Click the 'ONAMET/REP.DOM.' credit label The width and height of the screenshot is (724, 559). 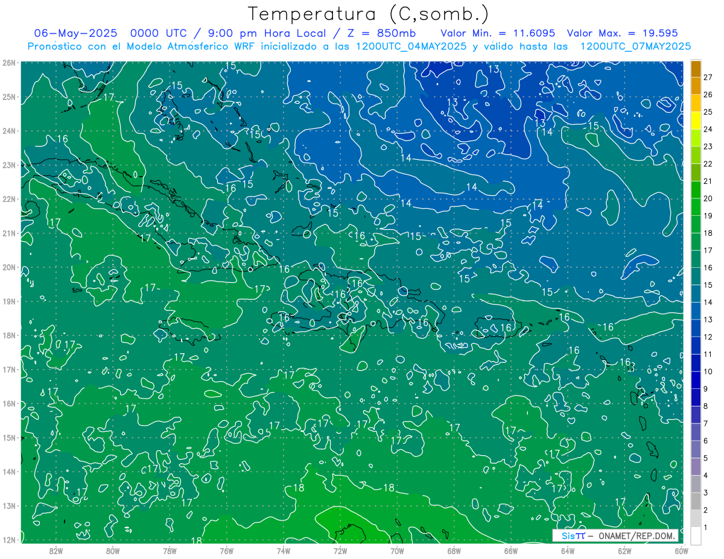point(637,535)
